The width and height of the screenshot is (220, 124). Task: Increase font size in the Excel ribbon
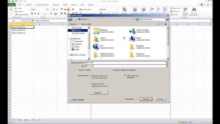pyautogui.click(x=54, y=9)
